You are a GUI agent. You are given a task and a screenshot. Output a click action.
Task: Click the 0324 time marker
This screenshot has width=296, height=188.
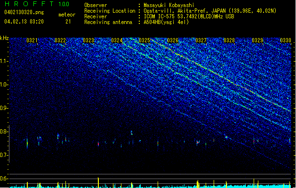pos(117,40)
